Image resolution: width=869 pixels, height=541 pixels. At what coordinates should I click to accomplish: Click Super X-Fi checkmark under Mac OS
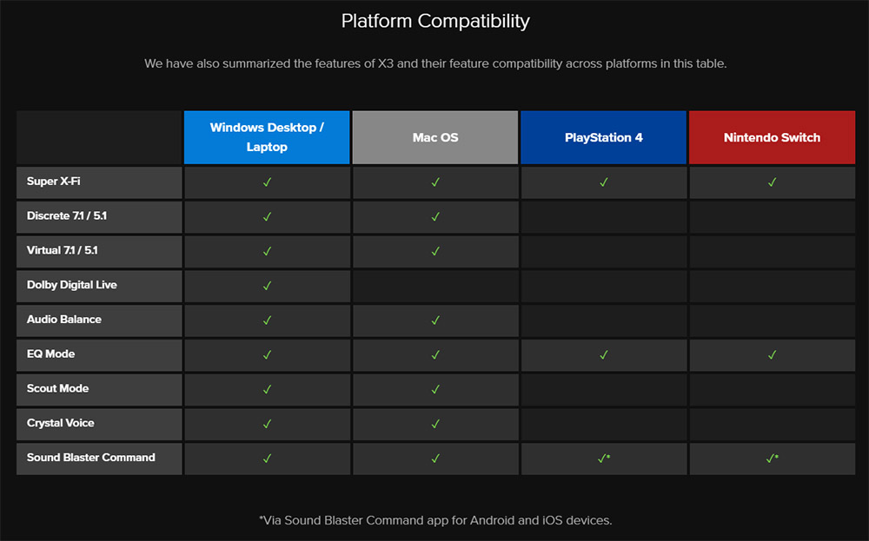[x=435, y=182]
